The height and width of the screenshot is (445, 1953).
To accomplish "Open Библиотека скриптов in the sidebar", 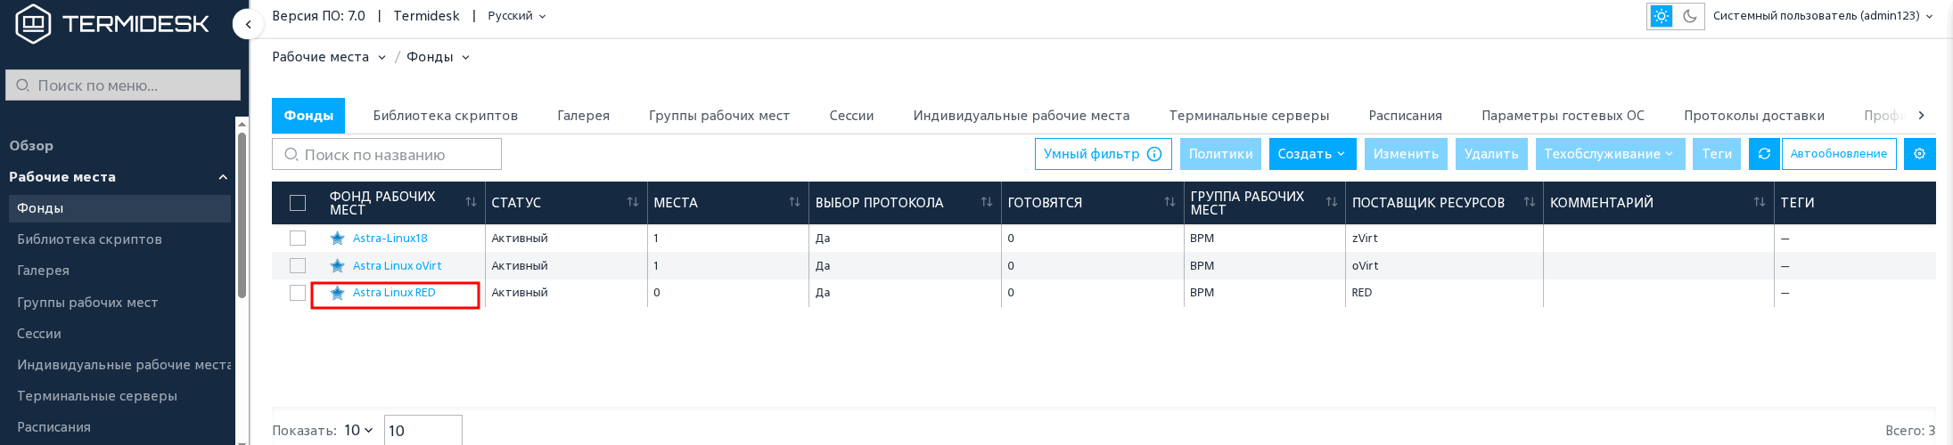I will pos(89,239).
